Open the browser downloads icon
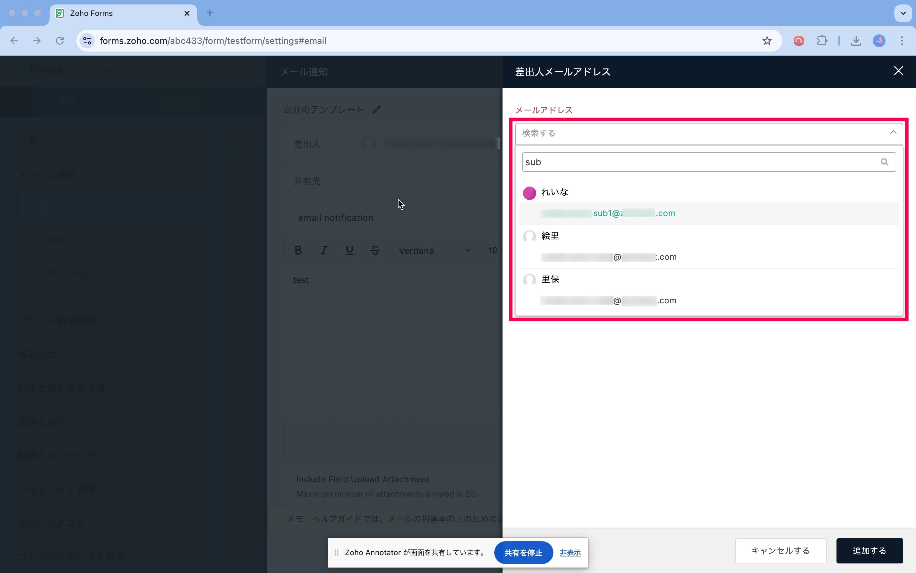916x573 pixels. [x=856, y=40]
